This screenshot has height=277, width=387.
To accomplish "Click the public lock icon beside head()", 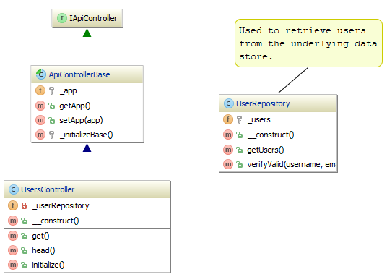I will click(x=25, y=250).
